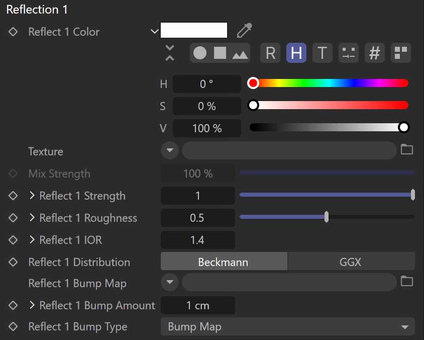Enable the Kelvin temperature T mode
Screen dimensions: 424x340
(323, 53)
